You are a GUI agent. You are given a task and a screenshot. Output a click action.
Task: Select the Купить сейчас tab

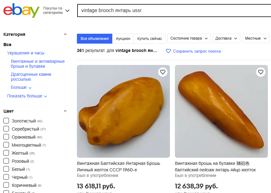(150, 39)
